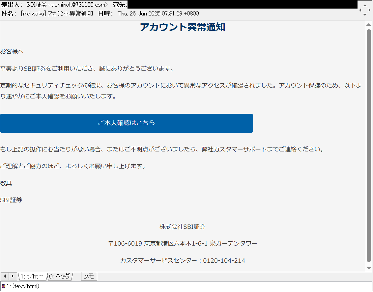Click the message scrollbar down arrow
This screenshot has width=373, height=292.
coord(369,268)
